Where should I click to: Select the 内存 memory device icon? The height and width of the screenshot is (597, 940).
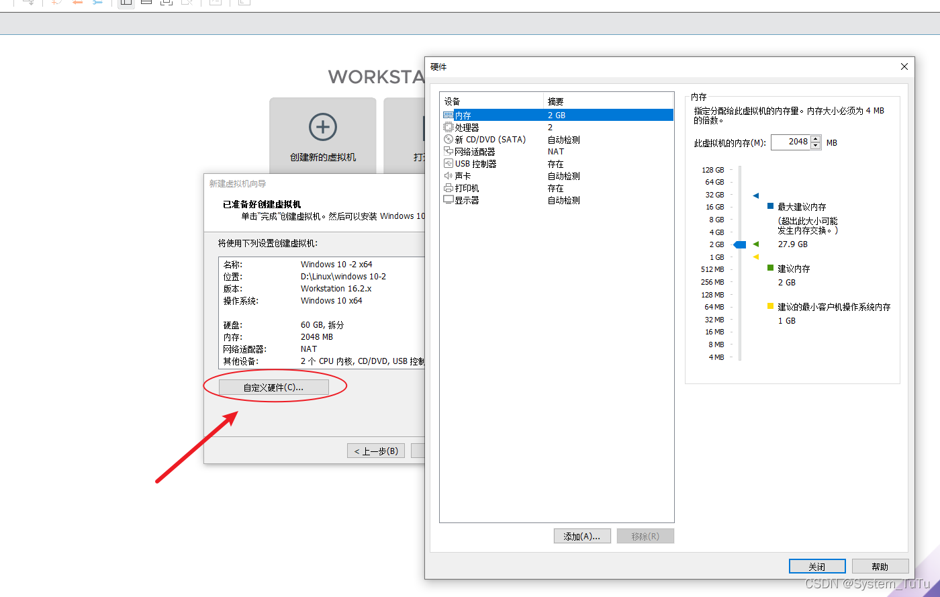pos(449,116)
